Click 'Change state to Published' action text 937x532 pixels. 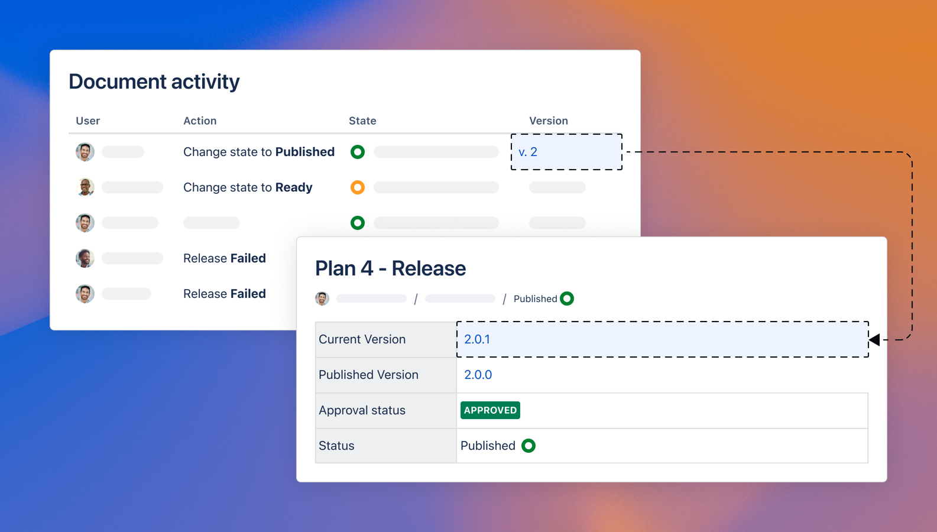(259, 152)
